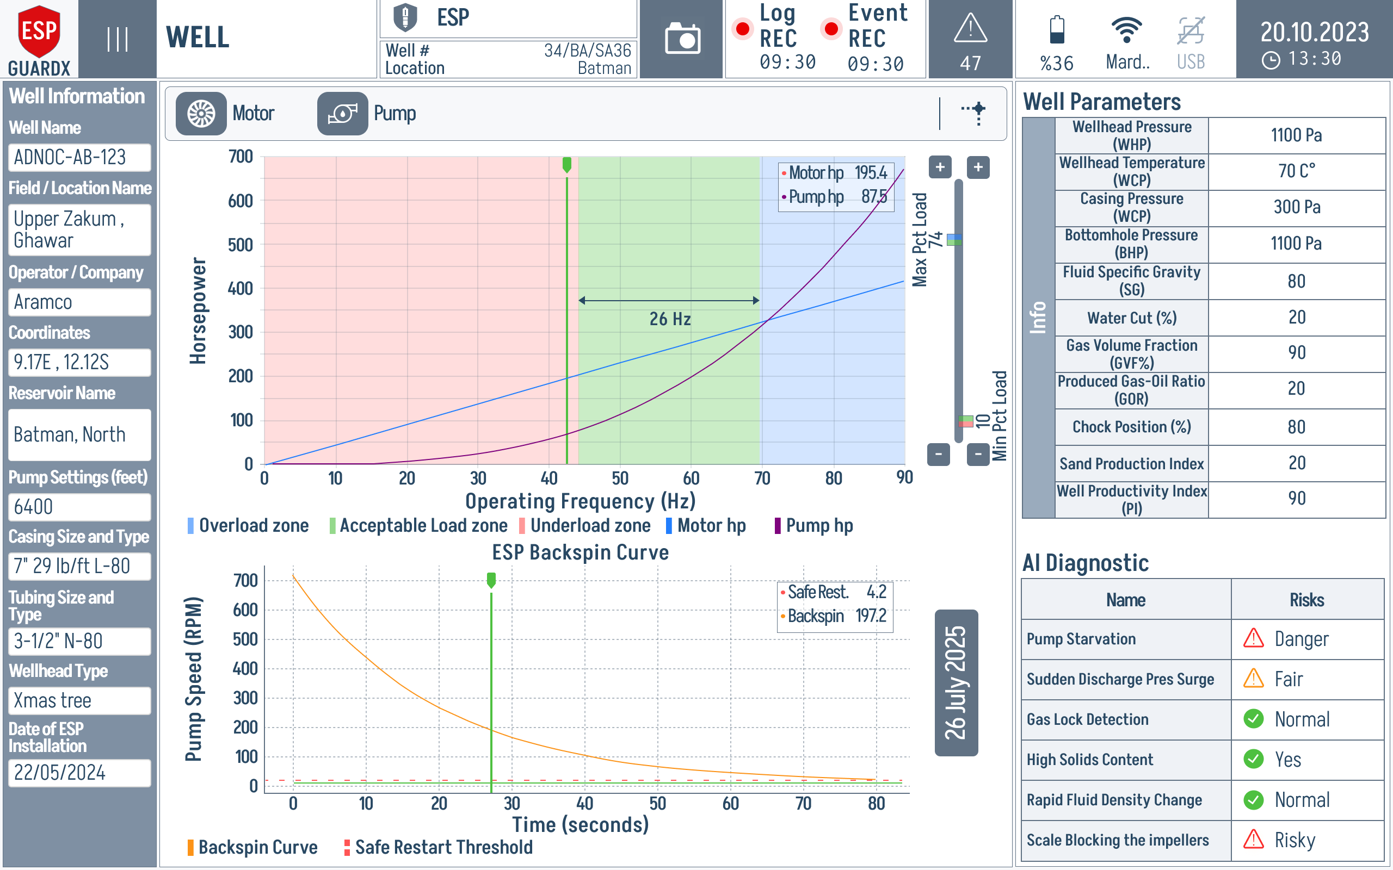Toggle Log REC record indicator
The width and height of the screenshot is (1393, 870).
tap(743, 28)
